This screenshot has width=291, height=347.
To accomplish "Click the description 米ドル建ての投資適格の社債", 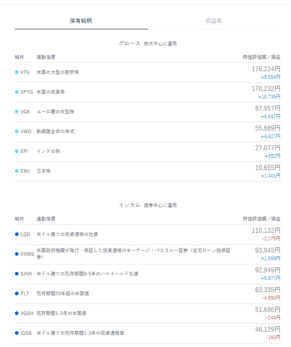I will [67, 234].
